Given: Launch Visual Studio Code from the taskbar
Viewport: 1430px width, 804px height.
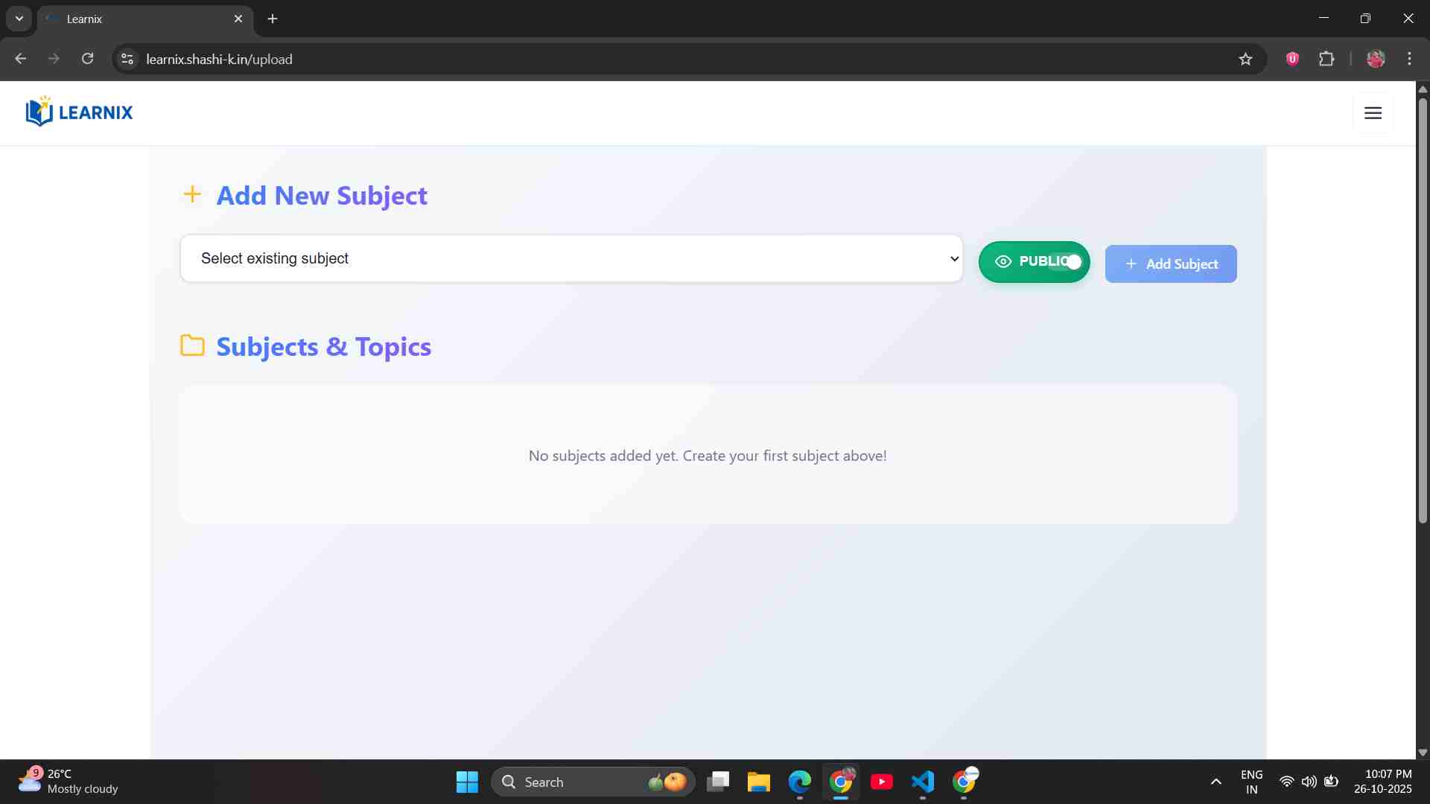Looking at the screenshot, I should [923, 782].
